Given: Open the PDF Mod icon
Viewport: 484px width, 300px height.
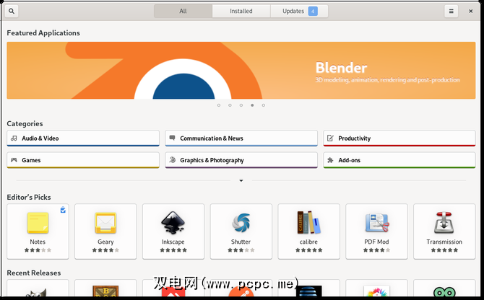Looking at the screenshot, I should [376, 223].
